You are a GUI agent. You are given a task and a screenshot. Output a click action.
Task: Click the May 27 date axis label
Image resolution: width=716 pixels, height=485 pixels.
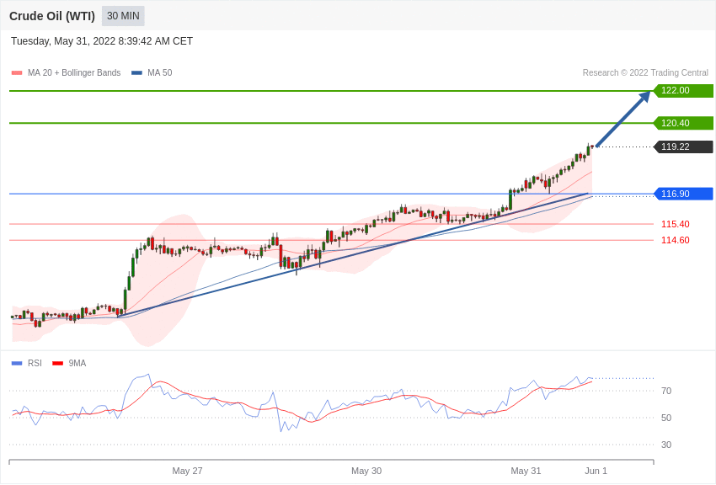[187, 471]
